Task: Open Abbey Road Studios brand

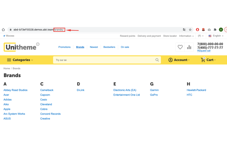Action: coord(15,90)
